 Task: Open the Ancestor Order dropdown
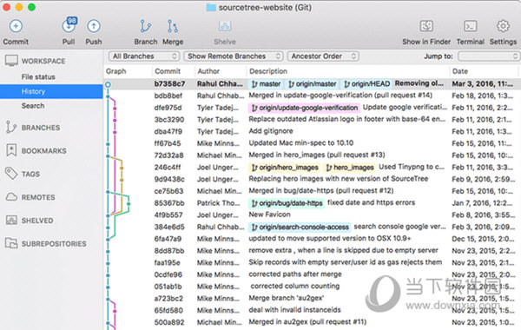(x=323, y=56)
